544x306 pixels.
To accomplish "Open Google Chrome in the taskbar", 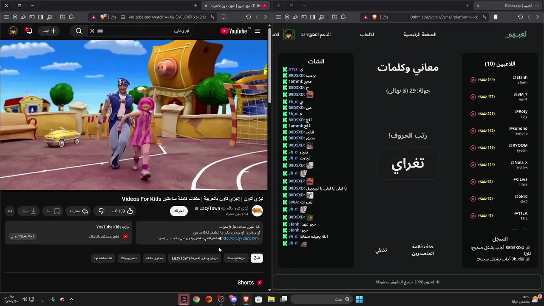I will (196, 299).
